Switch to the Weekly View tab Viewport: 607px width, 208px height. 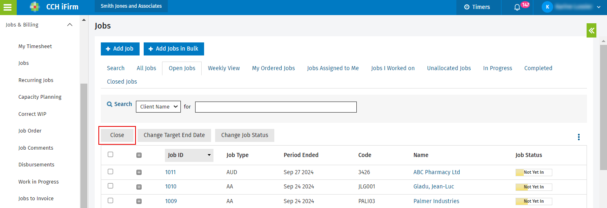click(224, 68)
